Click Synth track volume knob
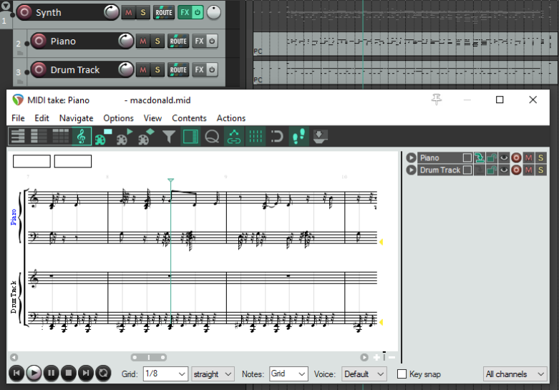 tap(112, 12)
